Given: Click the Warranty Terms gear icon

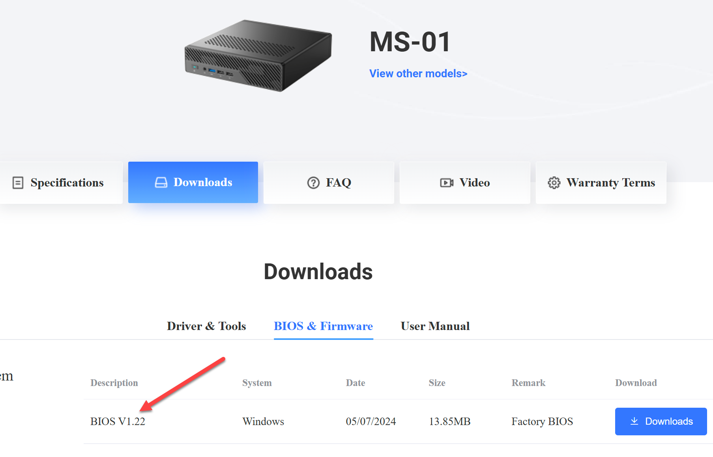Looking at the screenshot, I should point(554,183).
